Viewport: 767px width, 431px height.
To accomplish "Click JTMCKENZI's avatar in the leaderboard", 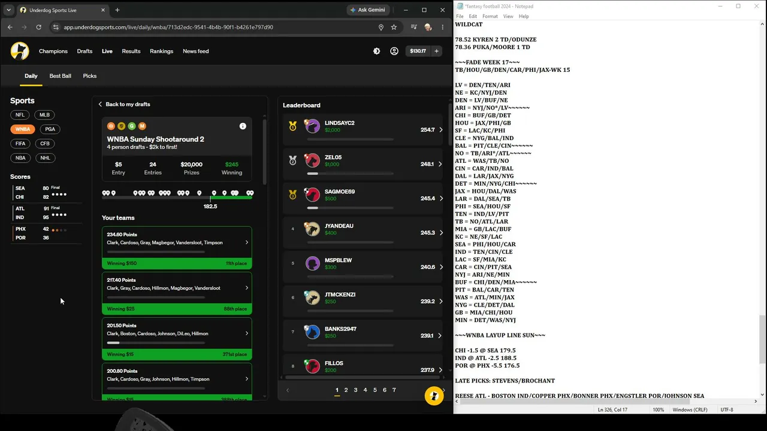I will coord(312,298).
